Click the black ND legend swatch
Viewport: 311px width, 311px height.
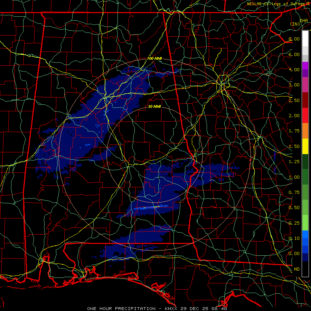click(305, 269)
